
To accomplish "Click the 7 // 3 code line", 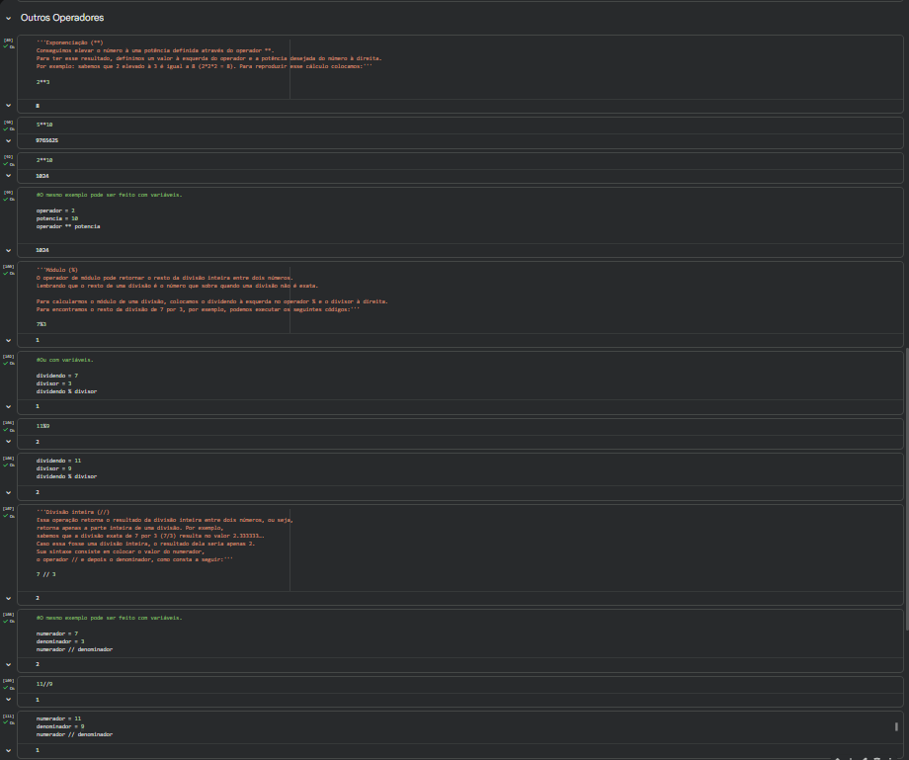I will click(45, 574).
